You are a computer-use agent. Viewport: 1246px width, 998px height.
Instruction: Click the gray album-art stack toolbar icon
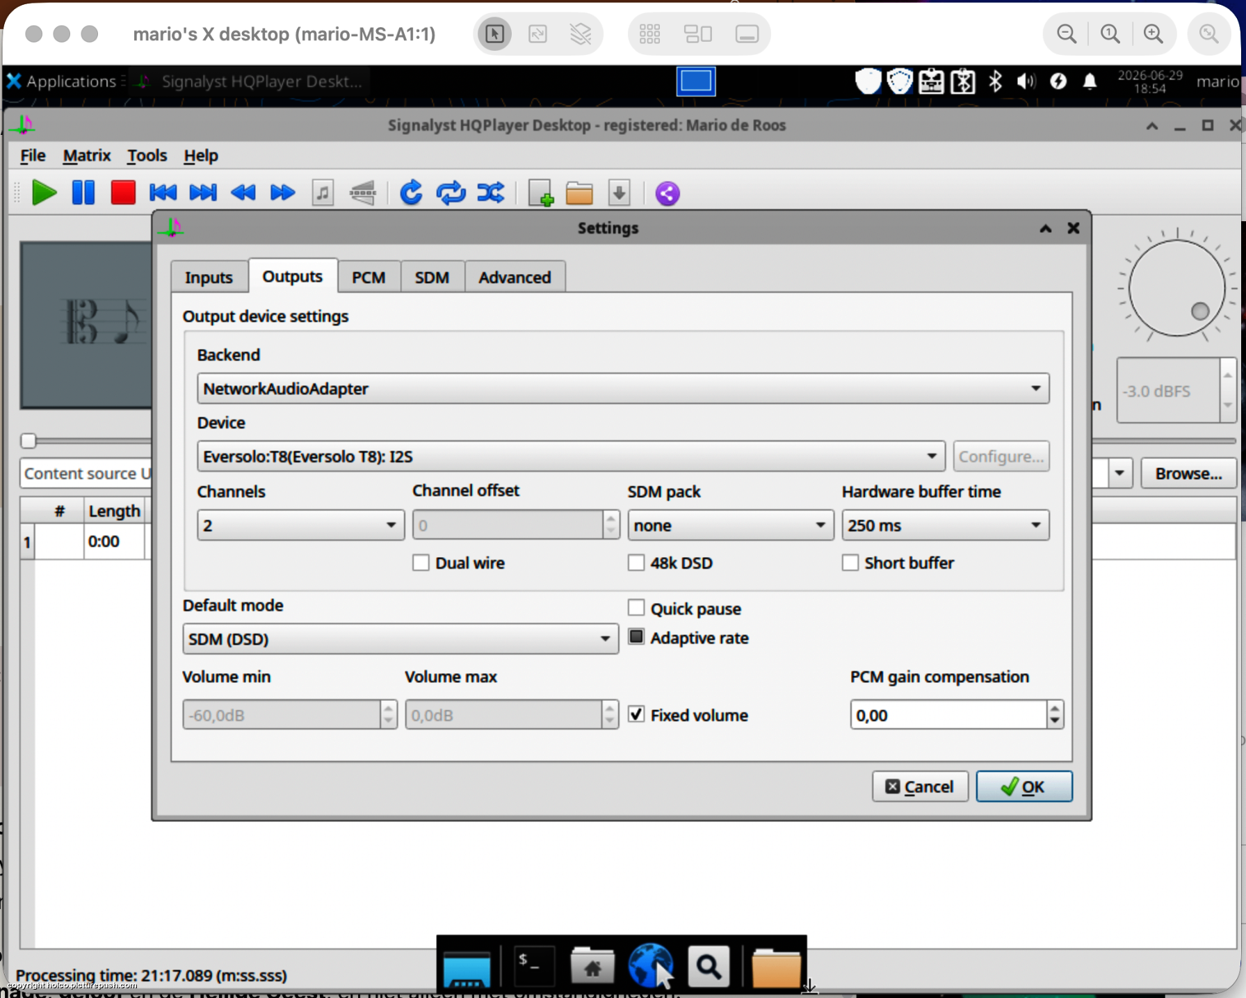coord(363,193)
